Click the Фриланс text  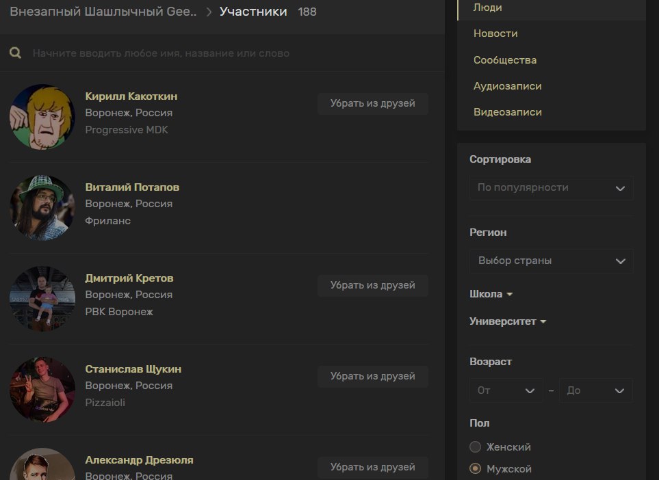[x=107, y=221]
